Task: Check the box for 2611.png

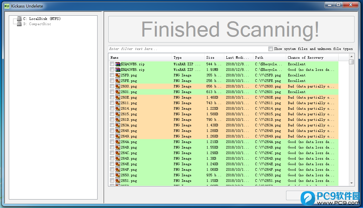Action: pos(112,103)
